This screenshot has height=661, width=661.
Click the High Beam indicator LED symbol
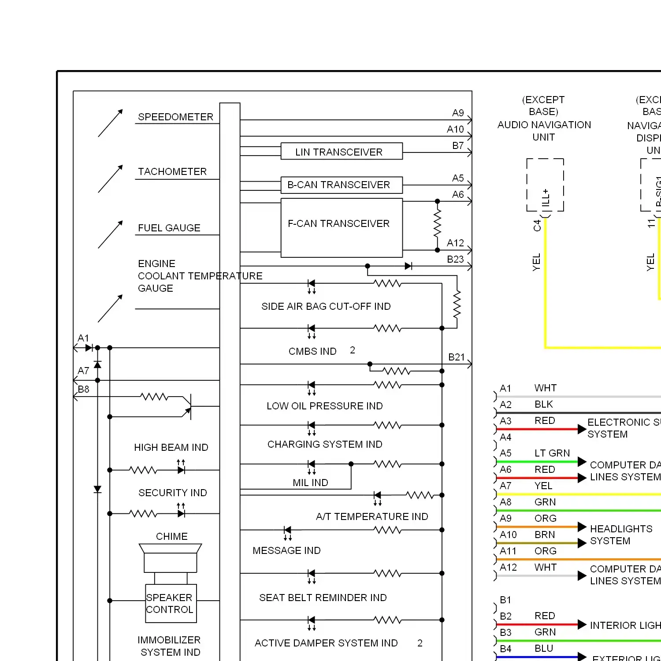(x=181, y=468)
